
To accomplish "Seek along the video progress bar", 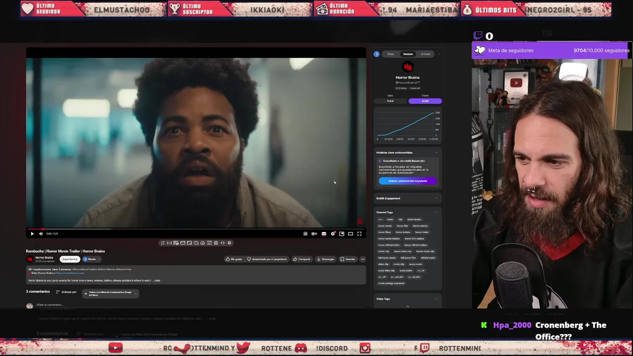I will (x=196, y=229).
